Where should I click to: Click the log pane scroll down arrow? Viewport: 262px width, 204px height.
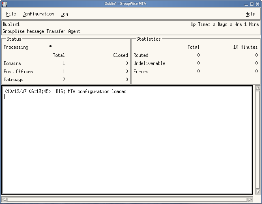click(x=258, y=192)
